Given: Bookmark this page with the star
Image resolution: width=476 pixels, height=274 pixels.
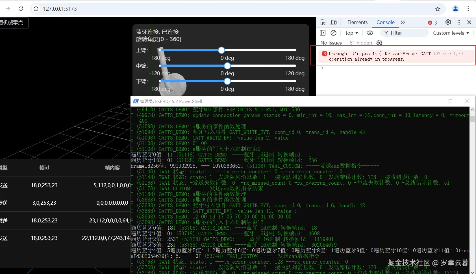Looking at the screenshot, I should coord(438,9).
